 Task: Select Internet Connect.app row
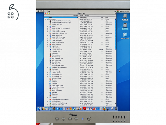tap(79, 87)
